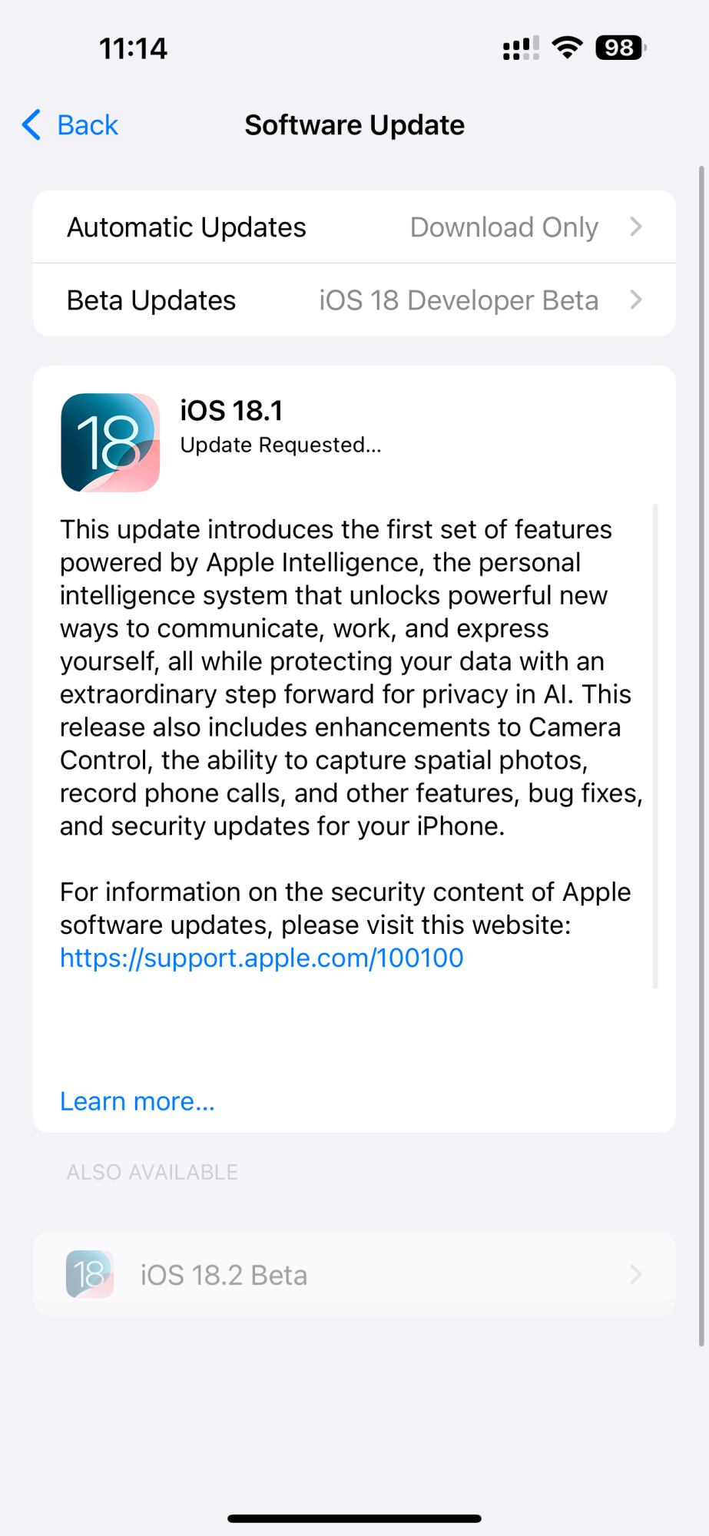Tap the home indicator bar
Image resolution: width=709 pixels, height=1536 pixels.
click(354, 1518)
